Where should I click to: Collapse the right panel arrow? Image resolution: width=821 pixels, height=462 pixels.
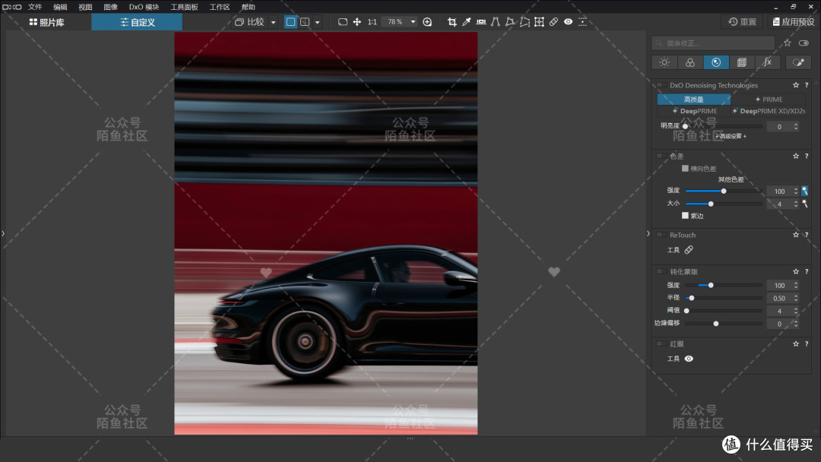coord(648,233)
